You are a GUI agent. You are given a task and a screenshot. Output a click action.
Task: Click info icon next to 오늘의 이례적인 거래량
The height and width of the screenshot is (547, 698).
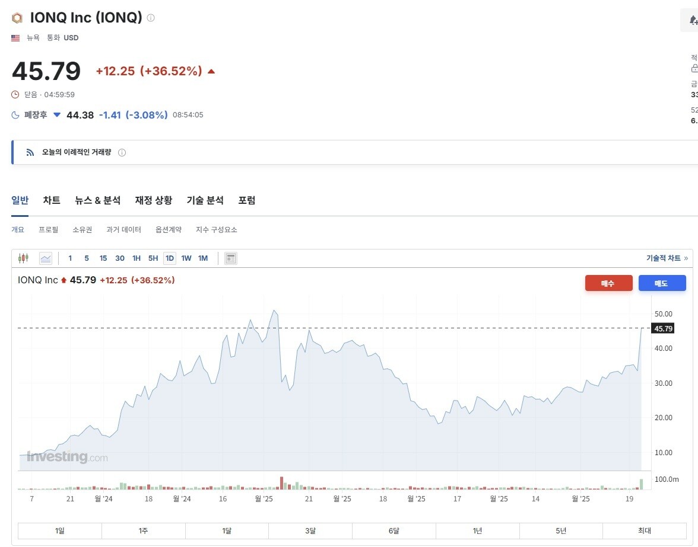[122, 152]
